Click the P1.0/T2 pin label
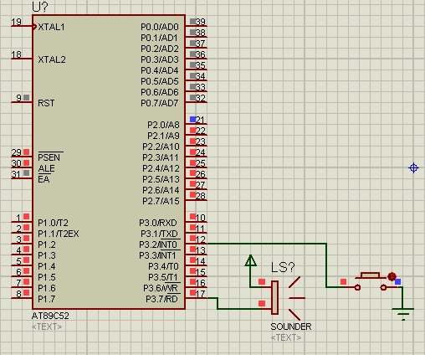The image size is (425, 355). (53, 223)
